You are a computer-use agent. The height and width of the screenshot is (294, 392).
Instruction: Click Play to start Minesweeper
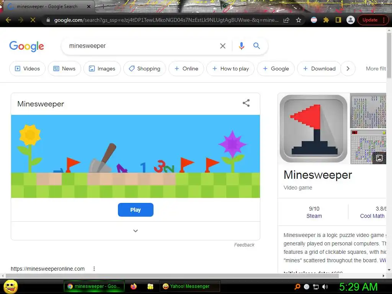point(136,210)
